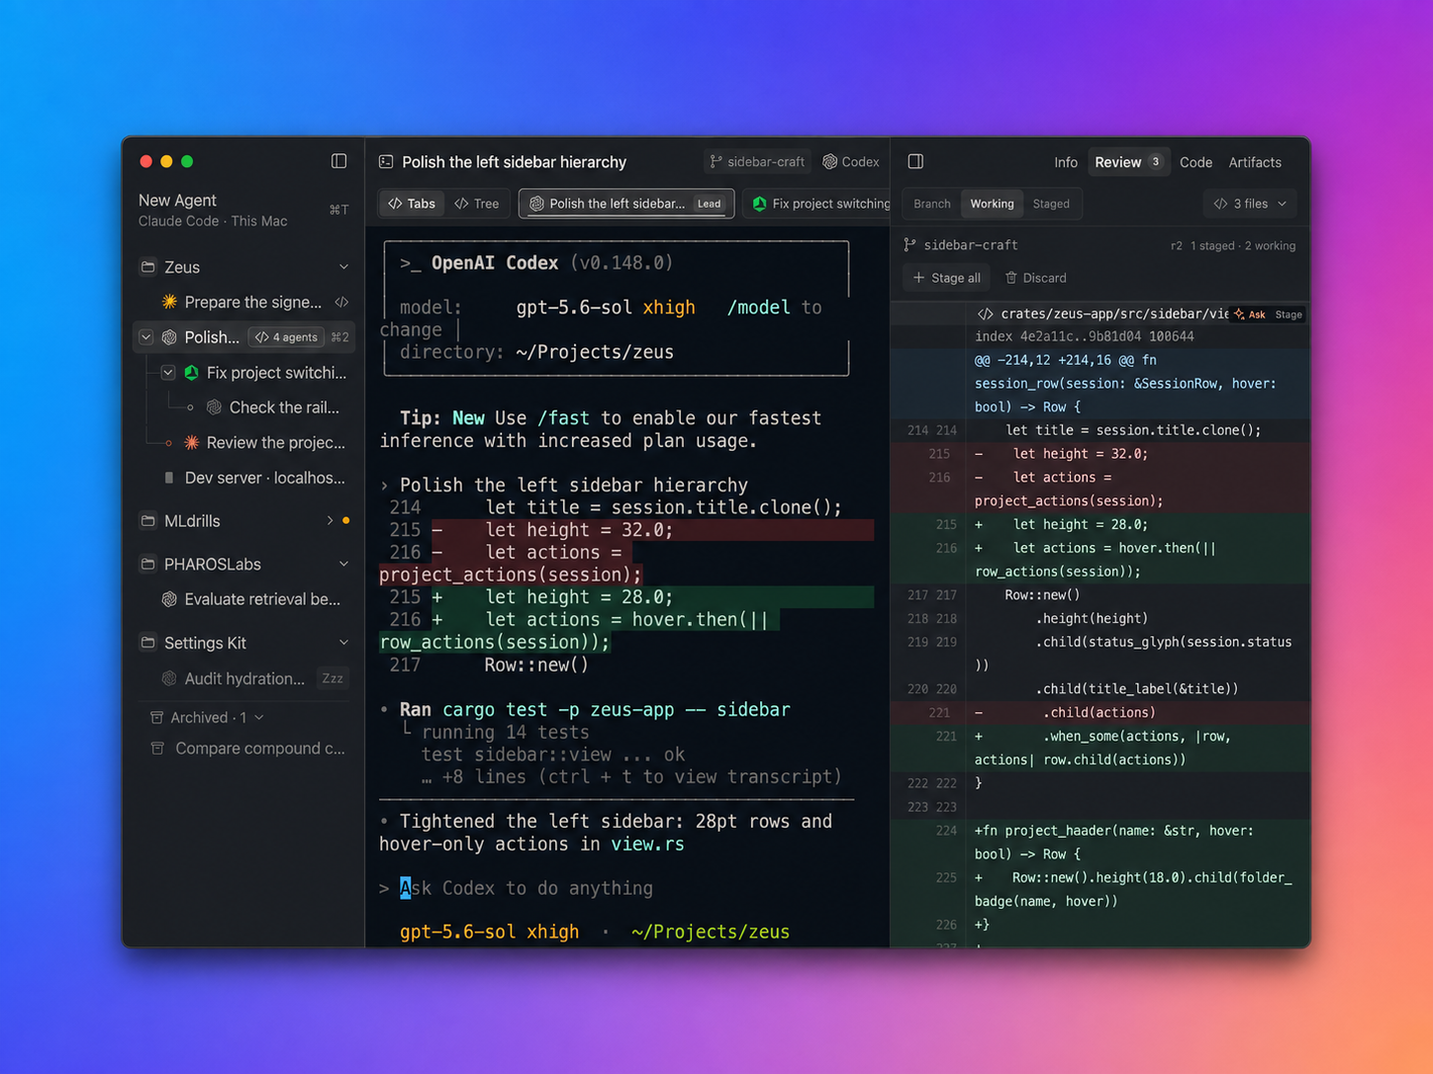Click the r2 revision label
Screen dimensions: 1433x1074
point(1177,245)
